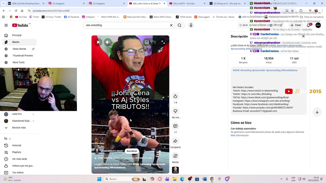This screenshot has width=326, height=183.
Task: Open Thumbnail Preview in sidebar
Action: 19,56
